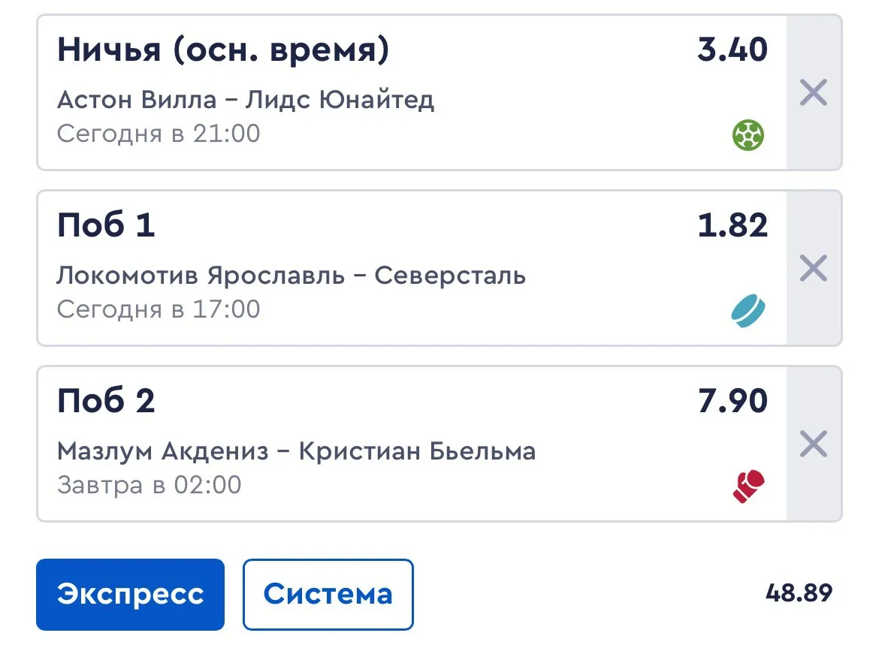Open the Астон Вилла – Лидс Юнайтед match
879x654 pixels.
click(246, 99)
